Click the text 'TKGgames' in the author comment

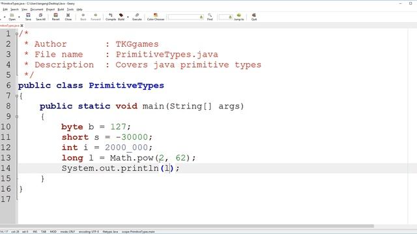click(x=137, y=44)
